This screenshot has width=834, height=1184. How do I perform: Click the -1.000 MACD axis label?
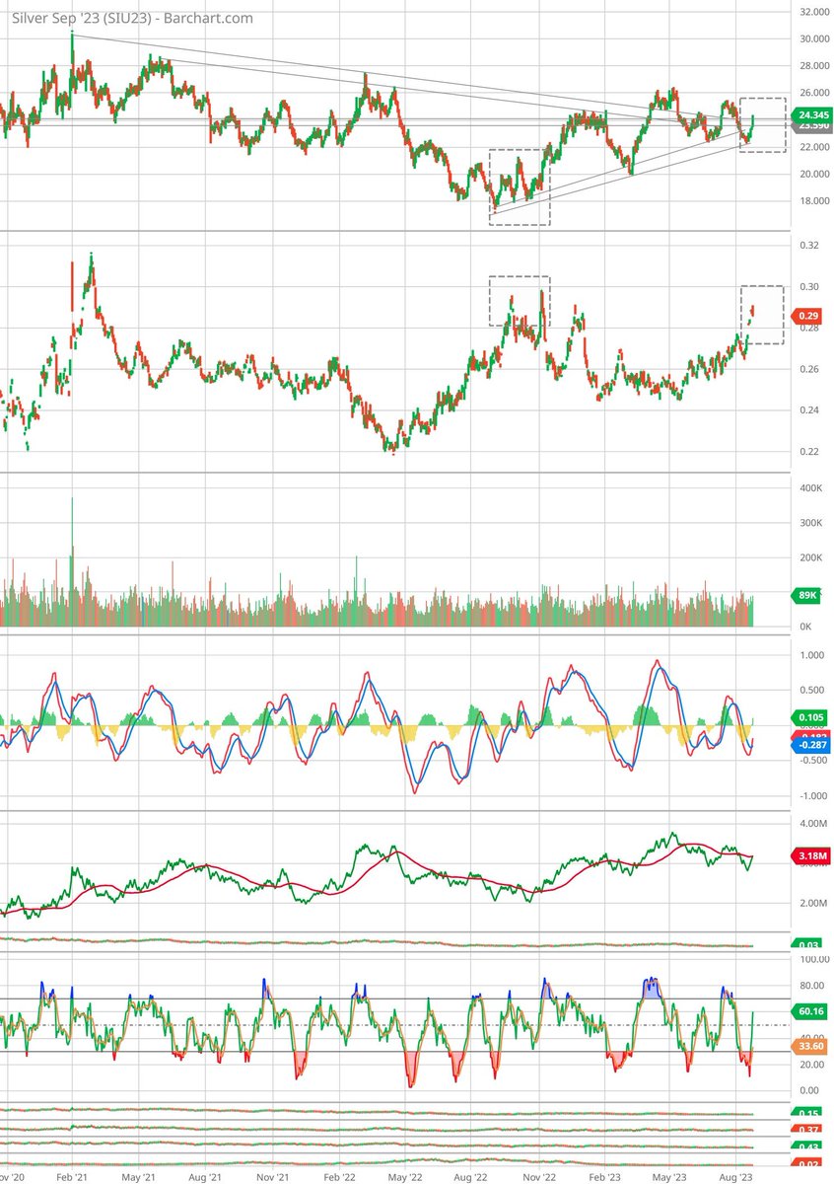pyautogui.click(x=811, y=795)
